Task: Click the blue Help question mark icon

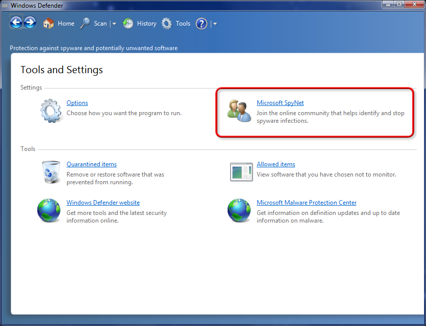Action: click(x=201, y=24)
